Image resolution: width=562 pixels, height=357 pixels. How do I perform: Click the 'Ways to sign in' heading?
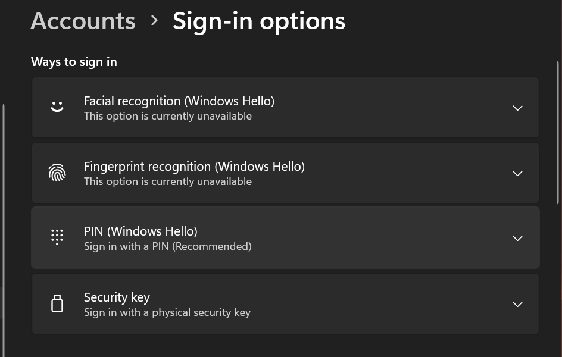pos(74,62)
